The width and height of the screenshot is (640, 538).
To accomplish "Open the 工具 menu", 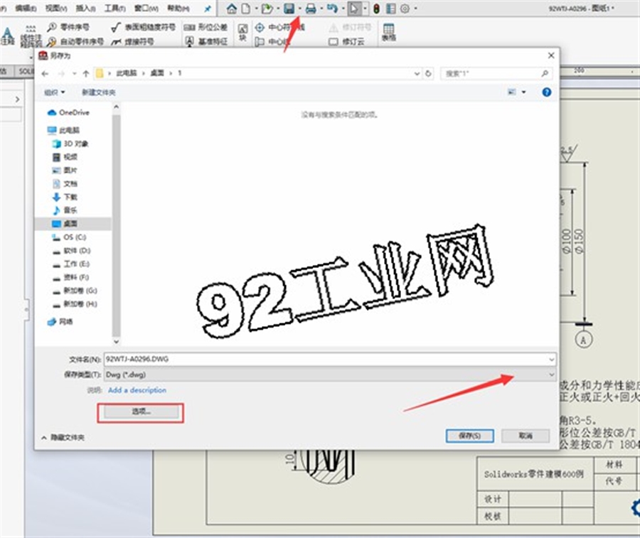I will coord(115,9).
